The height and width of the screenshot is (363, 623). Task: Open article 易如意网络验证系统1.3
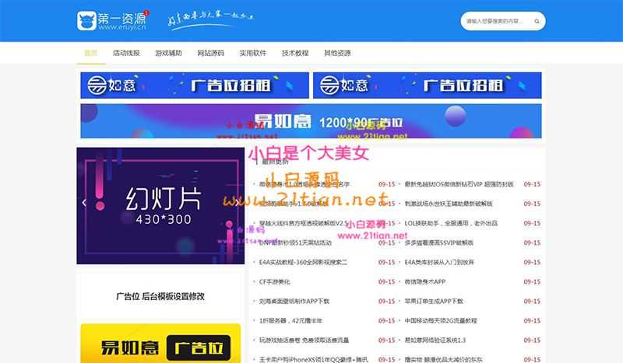coord(435,340)
